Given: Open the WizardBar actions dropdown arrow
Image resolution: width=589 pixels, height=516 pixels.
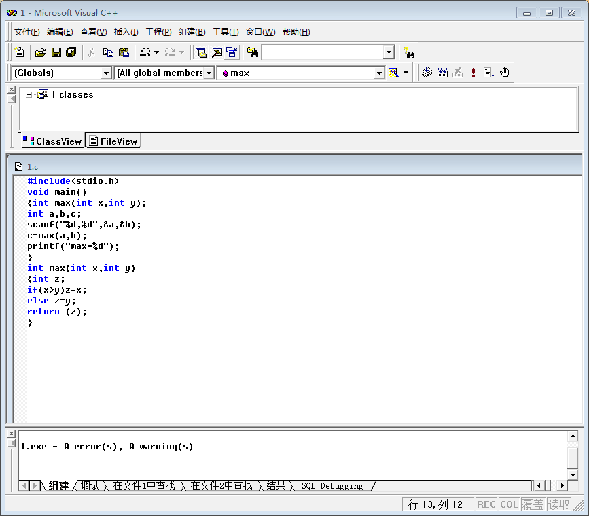Looking at the screenshot, I should [x=406, y=73].
